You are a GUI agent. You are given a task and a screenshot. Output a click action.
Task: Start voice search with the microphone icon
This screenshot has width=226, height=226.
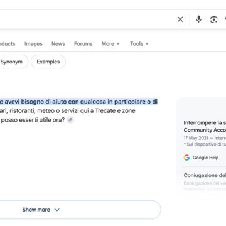tap(198, 19)
